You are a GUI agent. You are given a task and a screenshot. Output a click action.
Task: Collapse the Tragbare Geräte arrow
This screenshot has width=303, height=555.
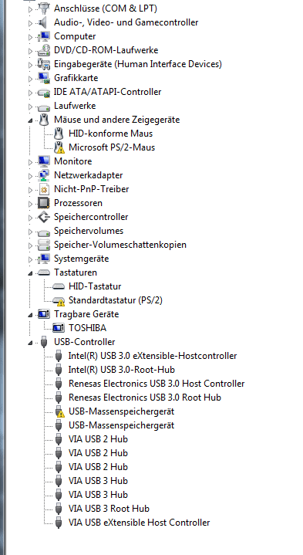(x=30, y=315)
